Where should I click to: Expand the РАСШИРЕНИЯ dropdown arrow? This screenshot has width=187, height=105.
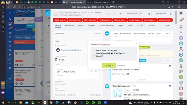click(142, 14)
